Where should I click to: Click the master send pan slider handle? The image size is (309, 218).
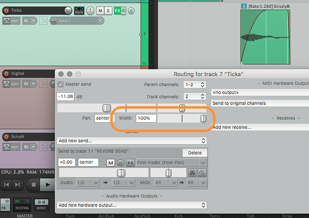click(182, 108)
